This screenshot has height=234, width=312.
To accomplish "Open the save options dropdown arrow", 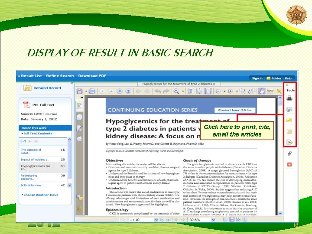I will [x=86, y=91].
